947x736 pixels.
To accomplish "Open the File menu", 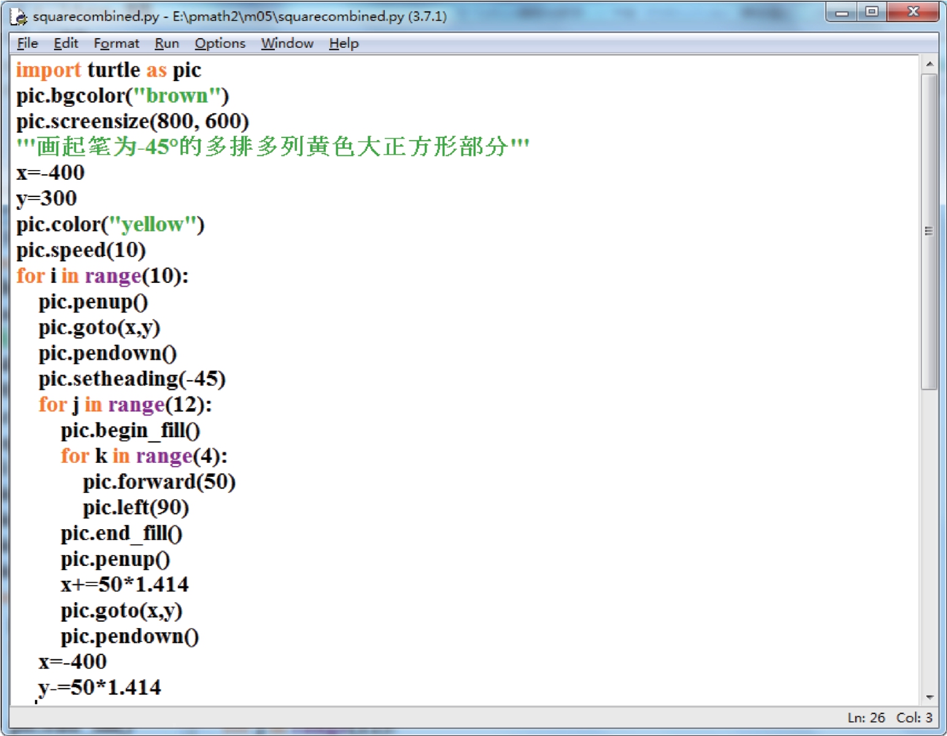I will tap(28, 44).
